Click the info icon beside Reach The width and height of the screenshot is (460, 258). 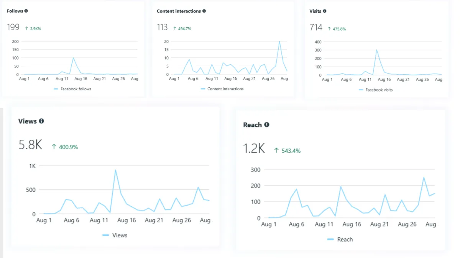coord(266,125)
